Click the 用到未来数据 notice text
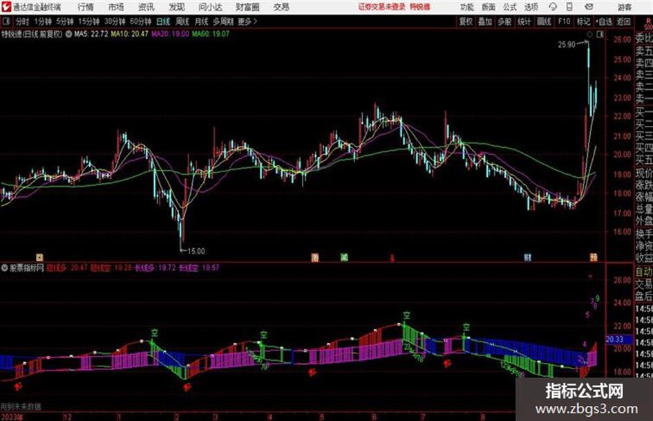The width and height of the screenshot is (653, 421). (x=21, y=406)
